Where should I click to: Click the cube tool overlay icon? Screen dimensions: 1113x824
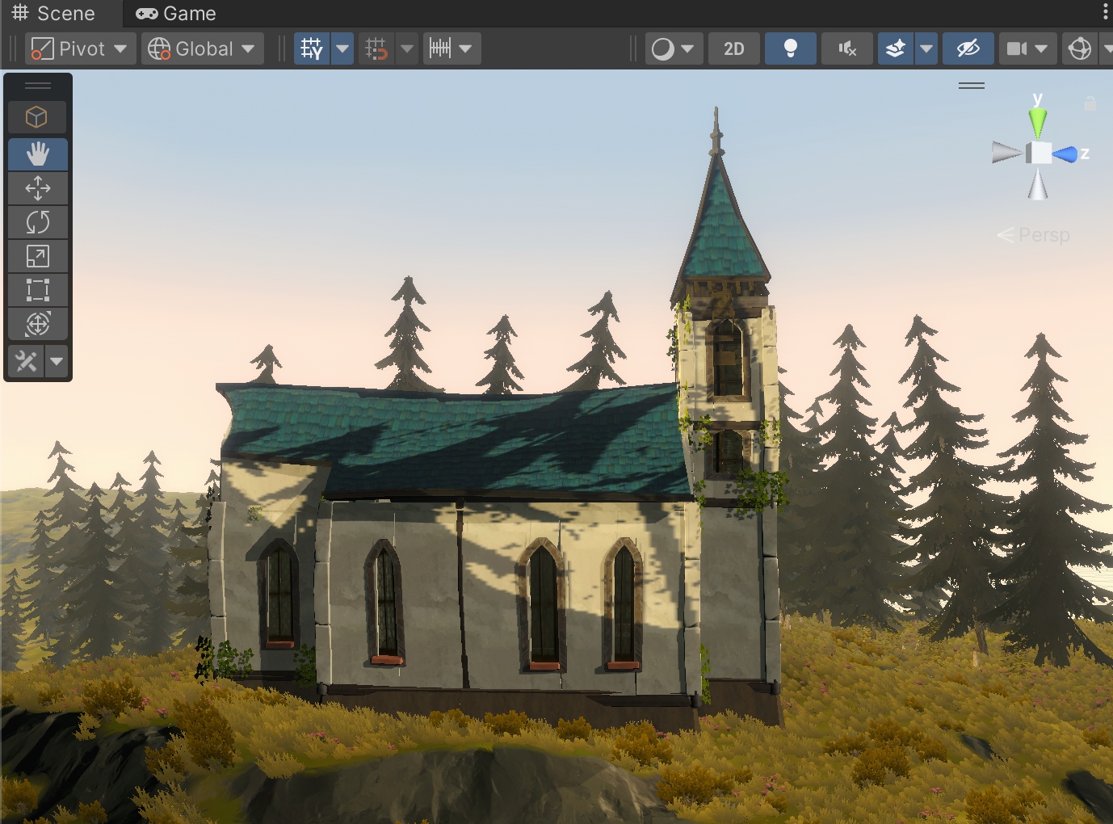(37, 117)
